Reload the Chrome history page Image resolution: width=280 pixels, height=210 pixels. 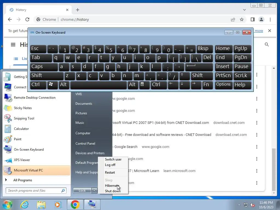27,19
